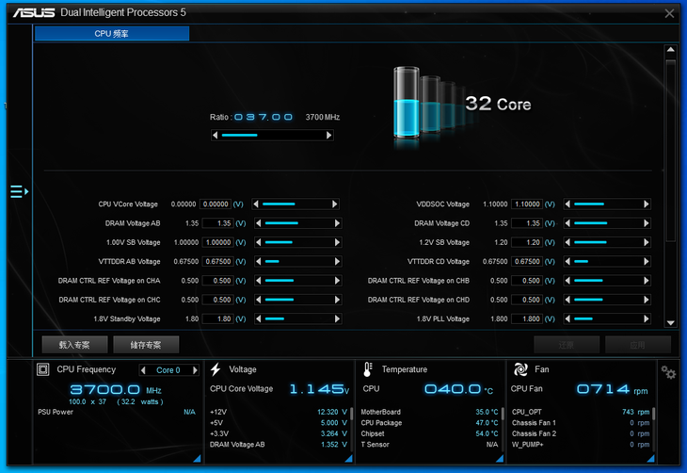Switch to CPU 频率 tab
Viewport: 687px width, 473px height.
tap(112, 34)
